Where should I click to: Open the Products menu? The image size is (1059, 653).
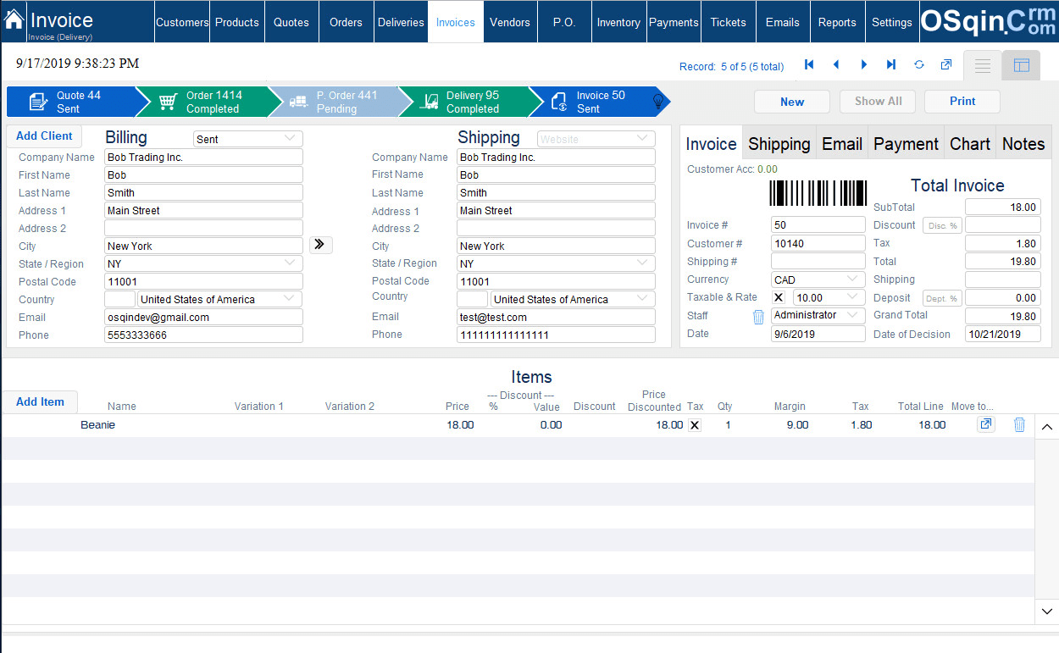[x=237, y=22]
